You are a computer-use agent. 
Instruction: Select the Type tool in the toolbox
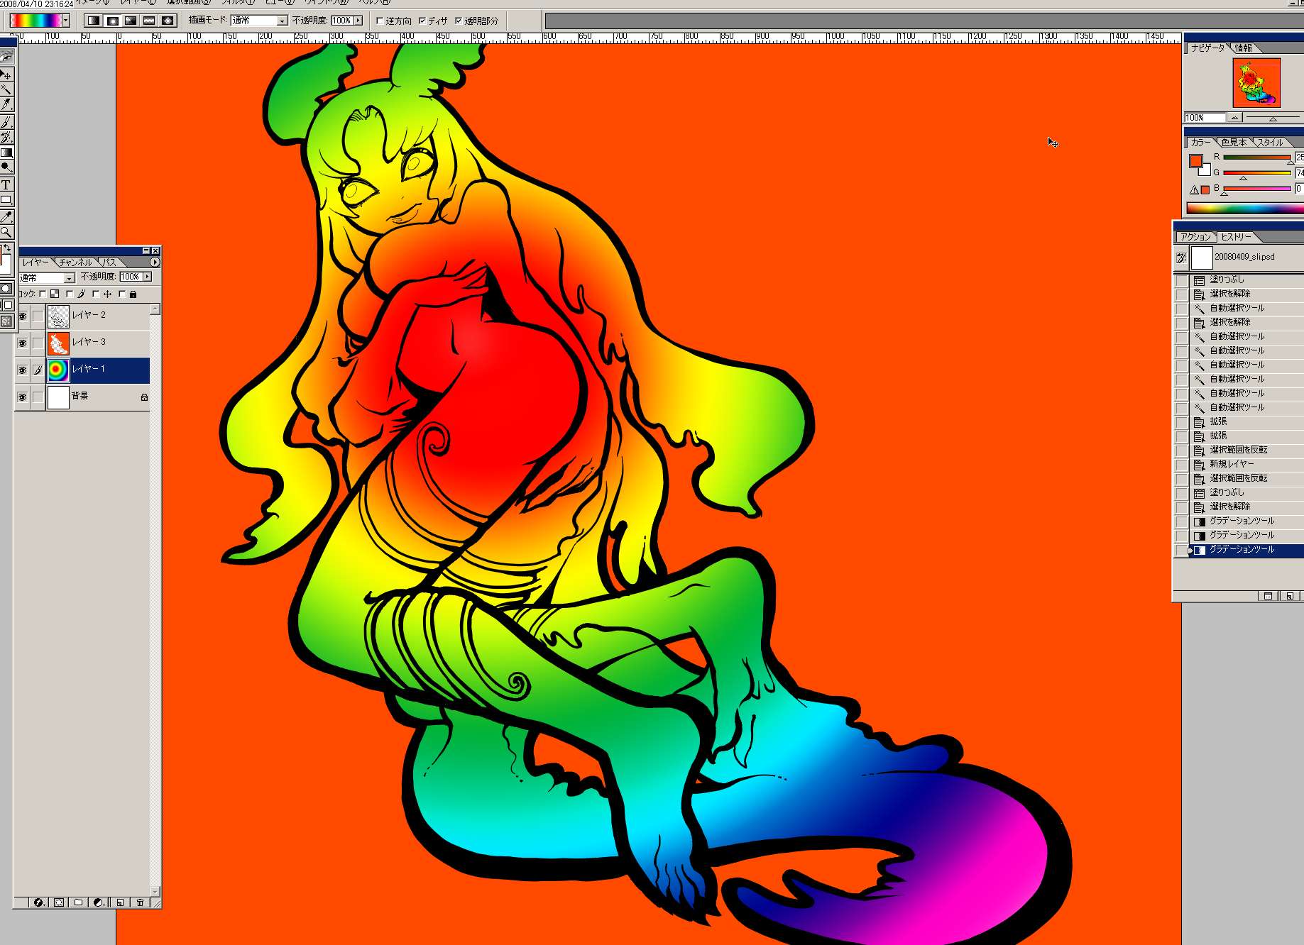coord(6,184)
